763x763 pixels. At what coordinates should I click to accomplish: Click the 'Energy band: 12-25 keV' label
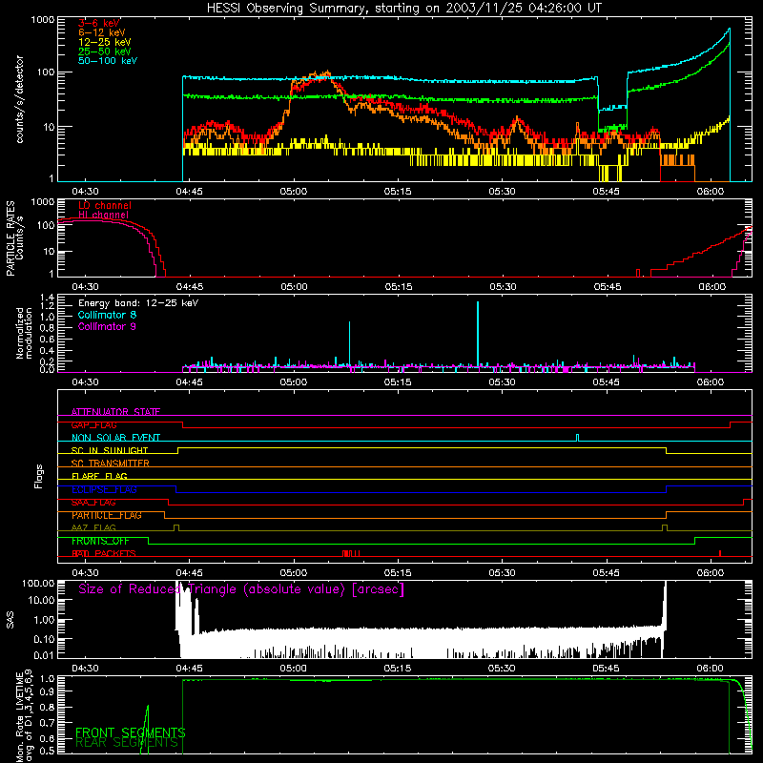(138, 303)
